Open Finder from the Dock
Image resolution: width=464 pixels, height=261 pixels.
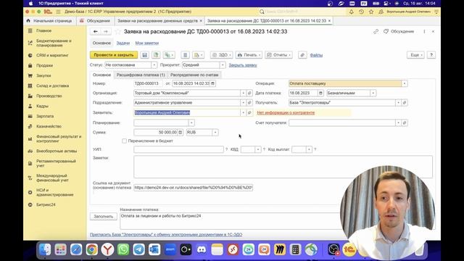pos(45,249)
